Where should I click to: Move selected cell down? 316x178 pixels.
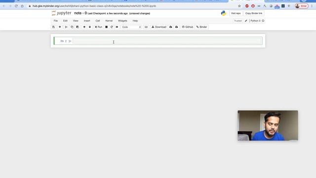click(x=90, y=27)
